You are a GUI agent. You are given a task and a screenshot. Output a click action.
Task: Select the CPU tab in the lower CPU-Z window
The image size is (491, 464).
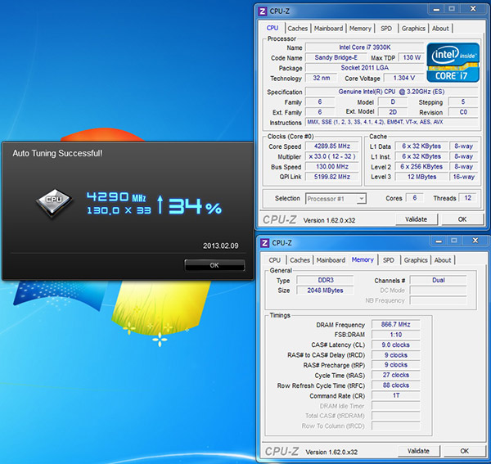coord(274,260)
